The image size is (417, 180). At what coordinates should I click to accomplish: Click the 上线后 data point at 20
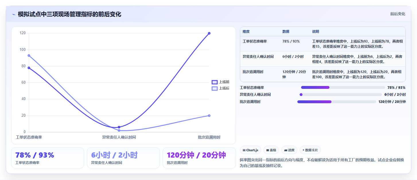click(x=209, y=116)
